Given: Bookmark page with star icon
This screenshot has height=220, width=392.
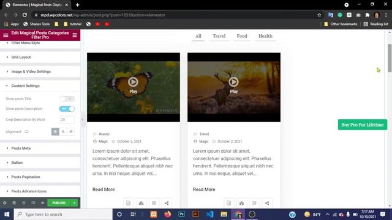Looking at the screenshot, I should tap(319, 15).
